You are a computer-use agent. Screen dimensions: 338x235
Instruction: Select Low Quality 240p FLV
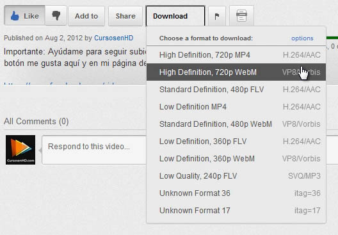click(236, 175)
